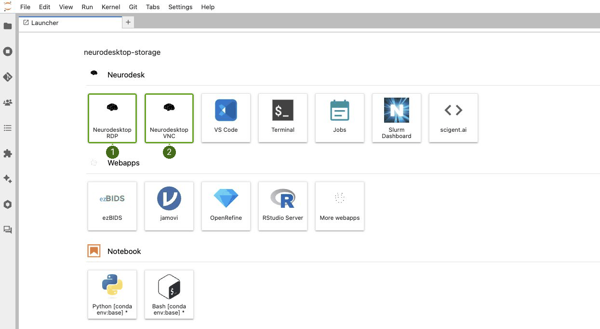Select the Launcher tab

coord(70,23)
